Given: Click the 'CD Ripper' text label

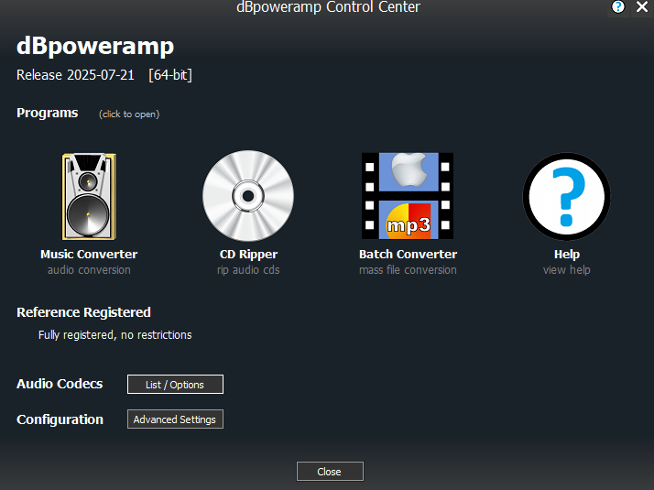Looking at the screenshot, I should (x=248, y=255).
